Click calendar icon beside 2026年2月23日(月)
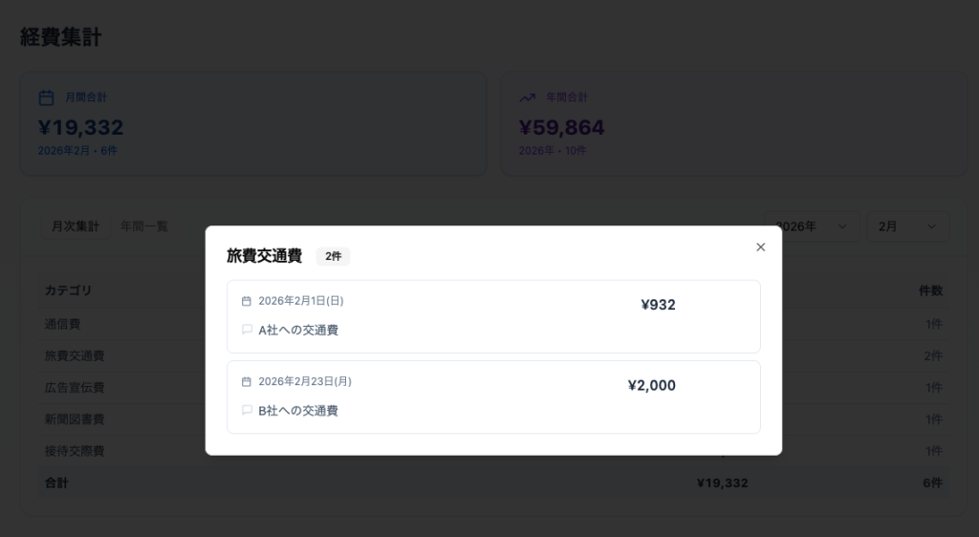The width and height of the screenshot is (979, 537). coord(247,381)
